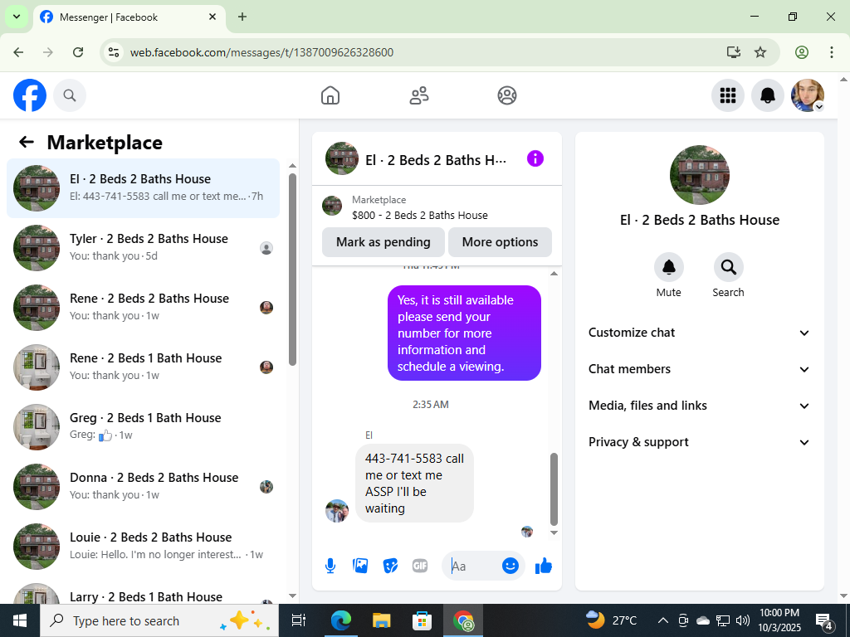Click More options button
Image resolution: width=850 pixels, height=637 pixels.
(500, 242)
